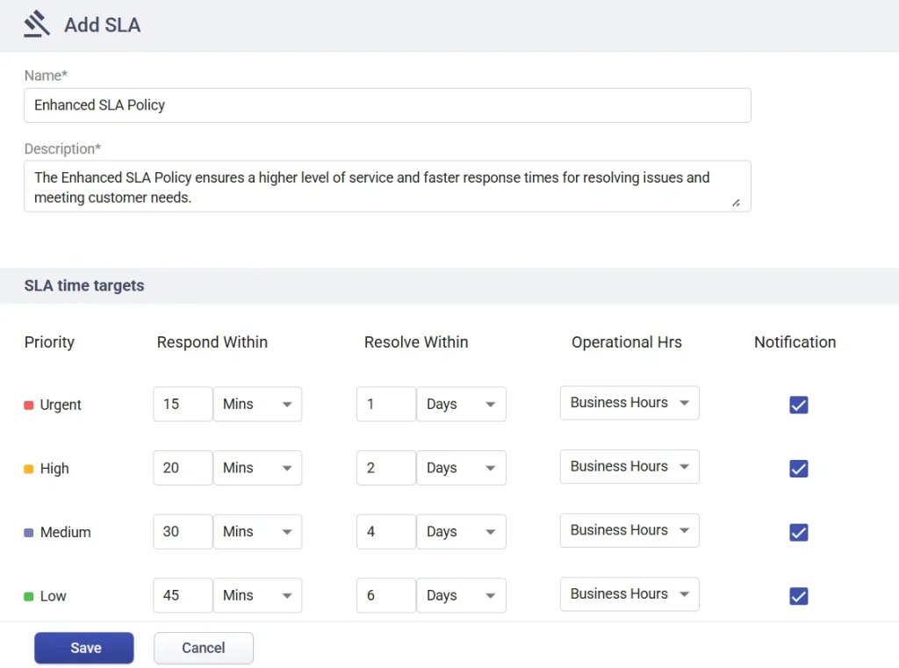Click the Name field with Enhanced SLA Policy
The height and width of the screenshot is (668, 899).
point(387,105)
